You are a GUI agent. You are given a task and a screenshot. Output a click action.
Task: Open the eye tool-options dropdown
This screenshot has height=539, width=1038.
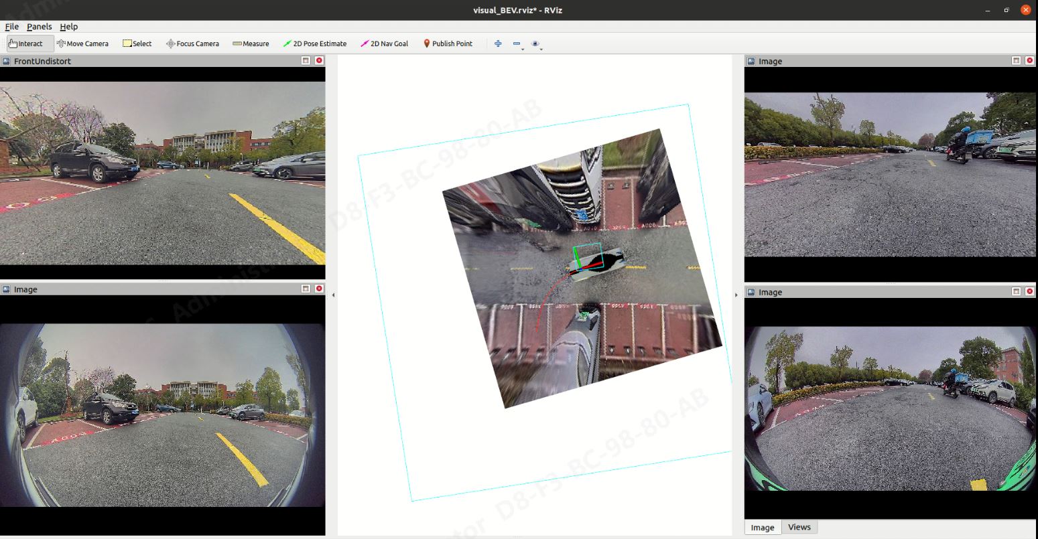pyautogui.click(x=536, y=44)
